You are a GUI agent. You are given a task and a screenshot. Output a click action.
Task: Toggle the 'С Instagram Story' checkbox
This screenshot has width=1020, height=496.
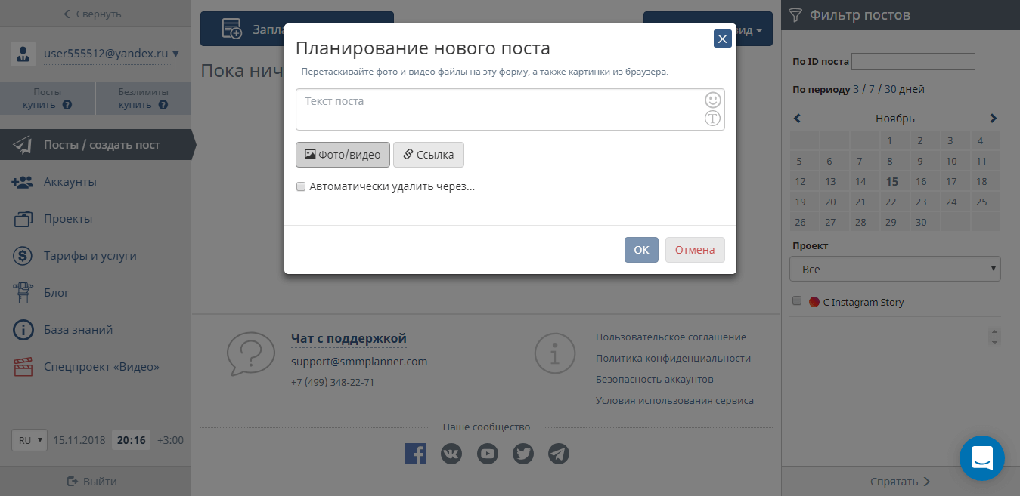(x=796, y=301)
